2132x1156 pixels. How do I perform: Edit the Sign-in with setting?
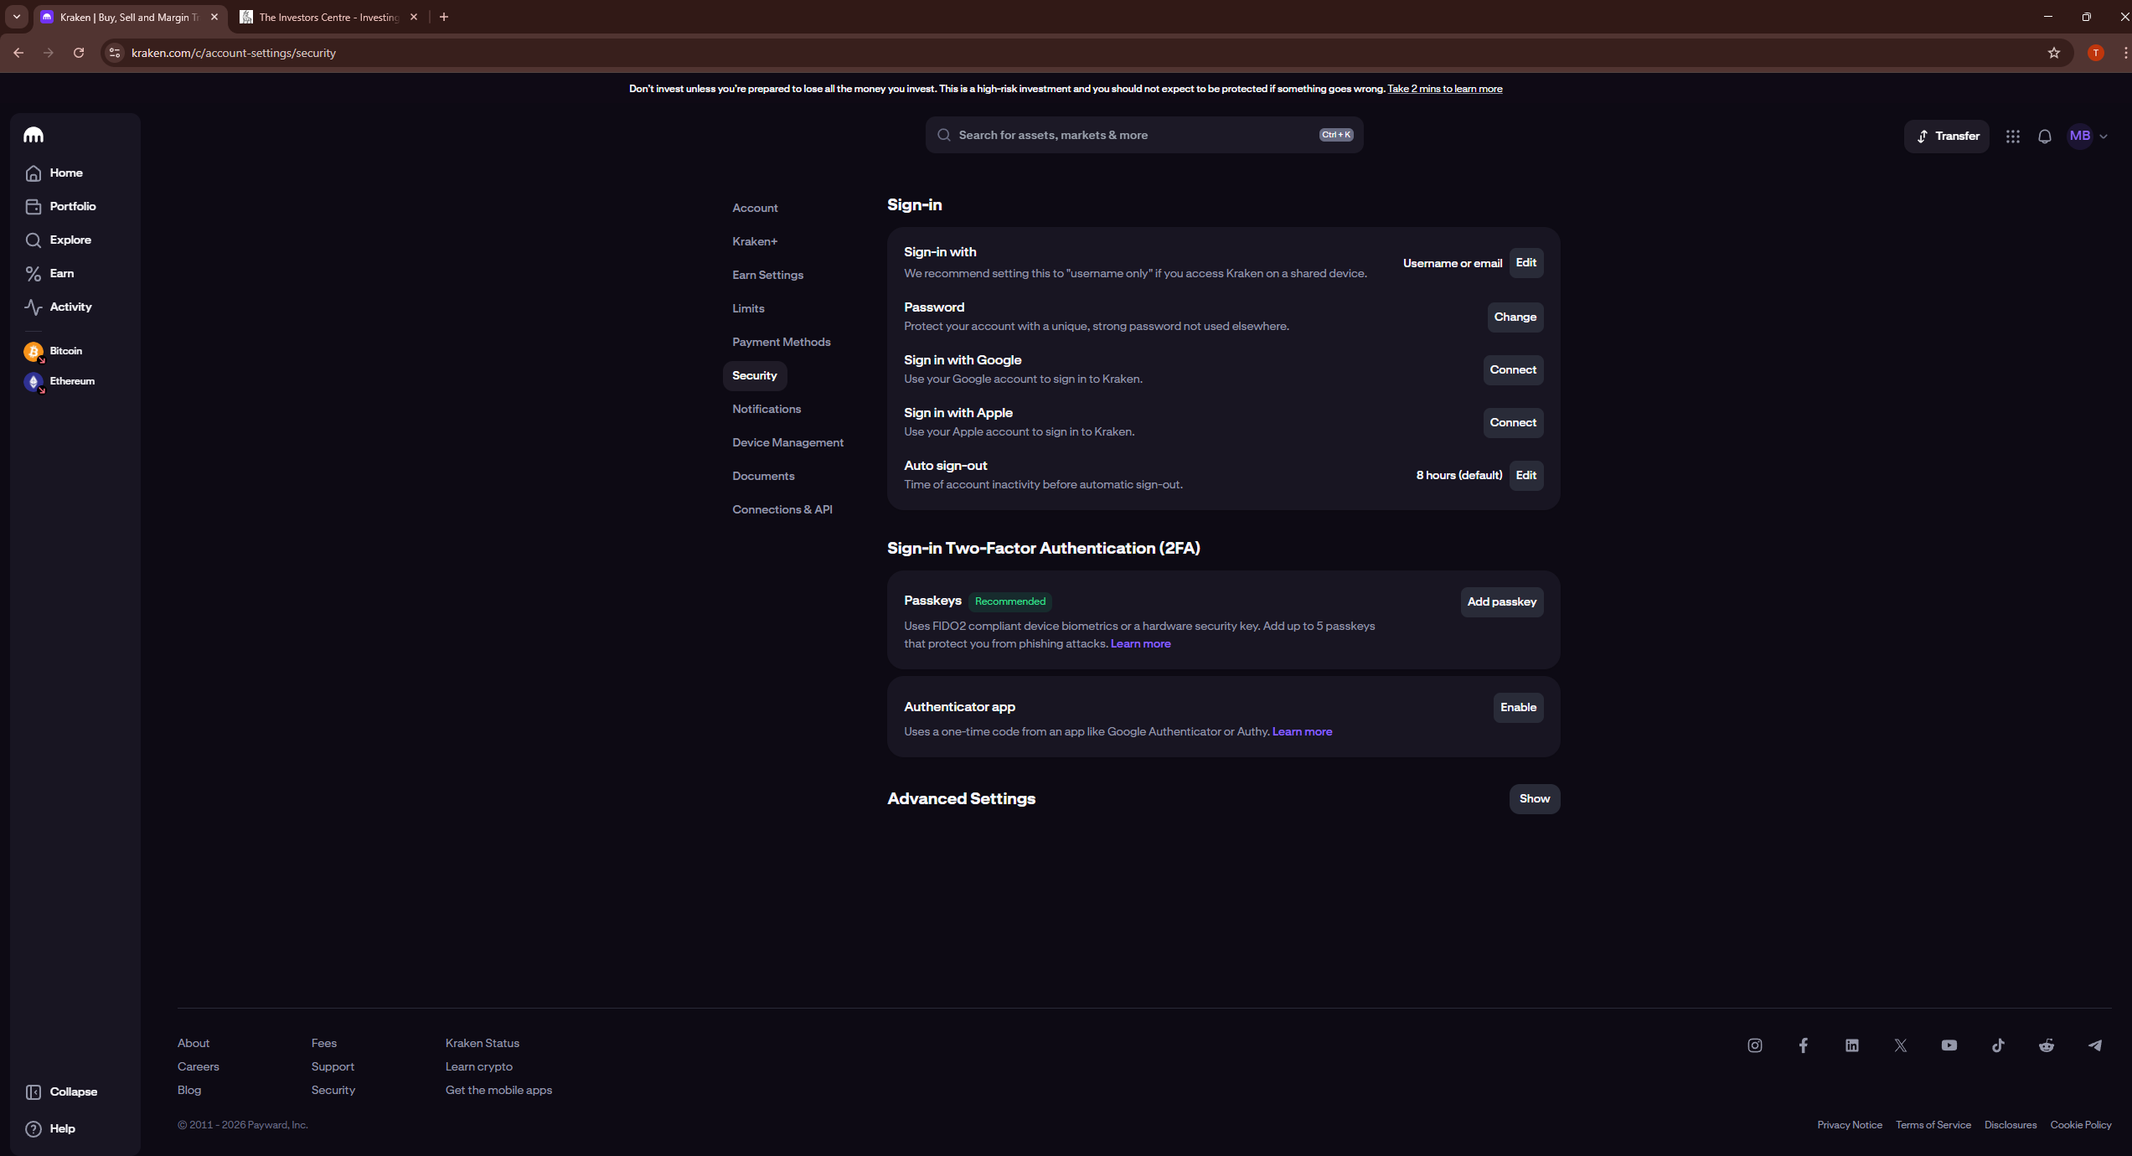[x=1526, y=263]
